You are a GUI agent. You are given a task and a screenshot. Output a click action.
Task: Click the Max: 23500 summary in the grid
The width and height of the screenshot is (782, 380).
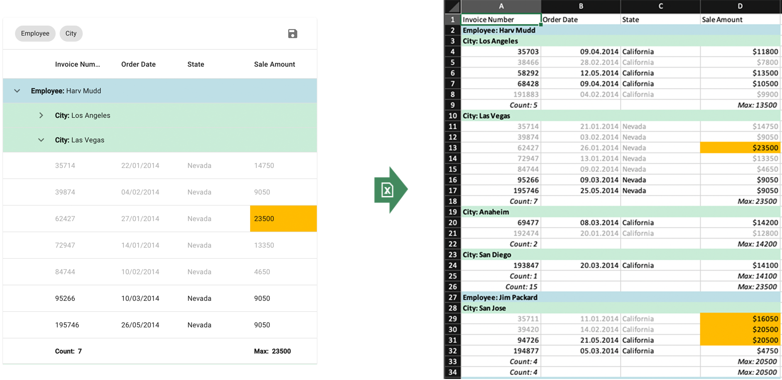click(x=272, y=351)
